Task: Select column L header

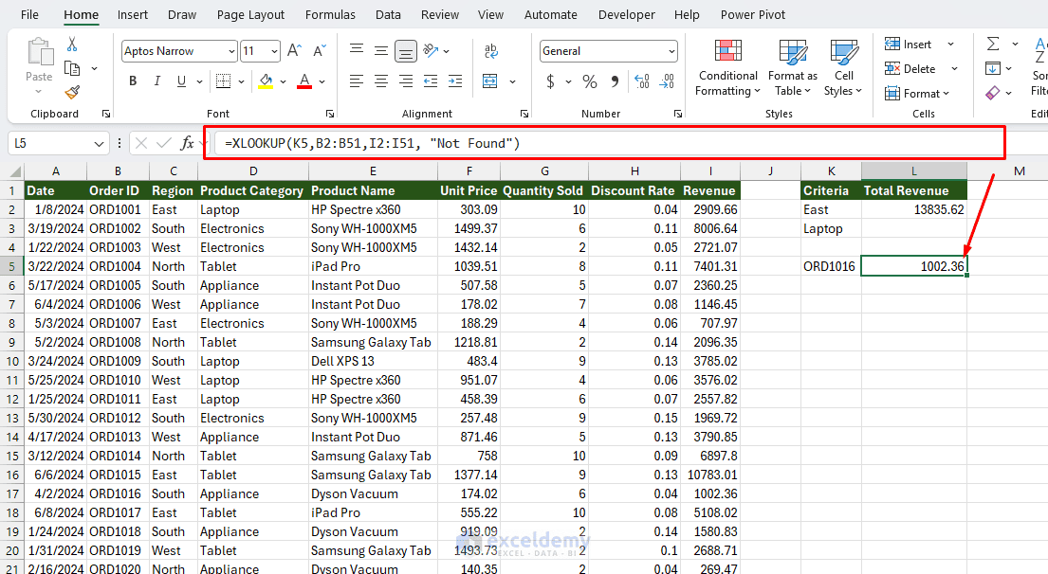Action: point(913,170)
